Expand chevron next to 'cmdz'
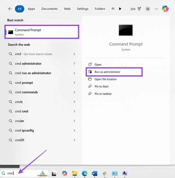 [74, 102]
